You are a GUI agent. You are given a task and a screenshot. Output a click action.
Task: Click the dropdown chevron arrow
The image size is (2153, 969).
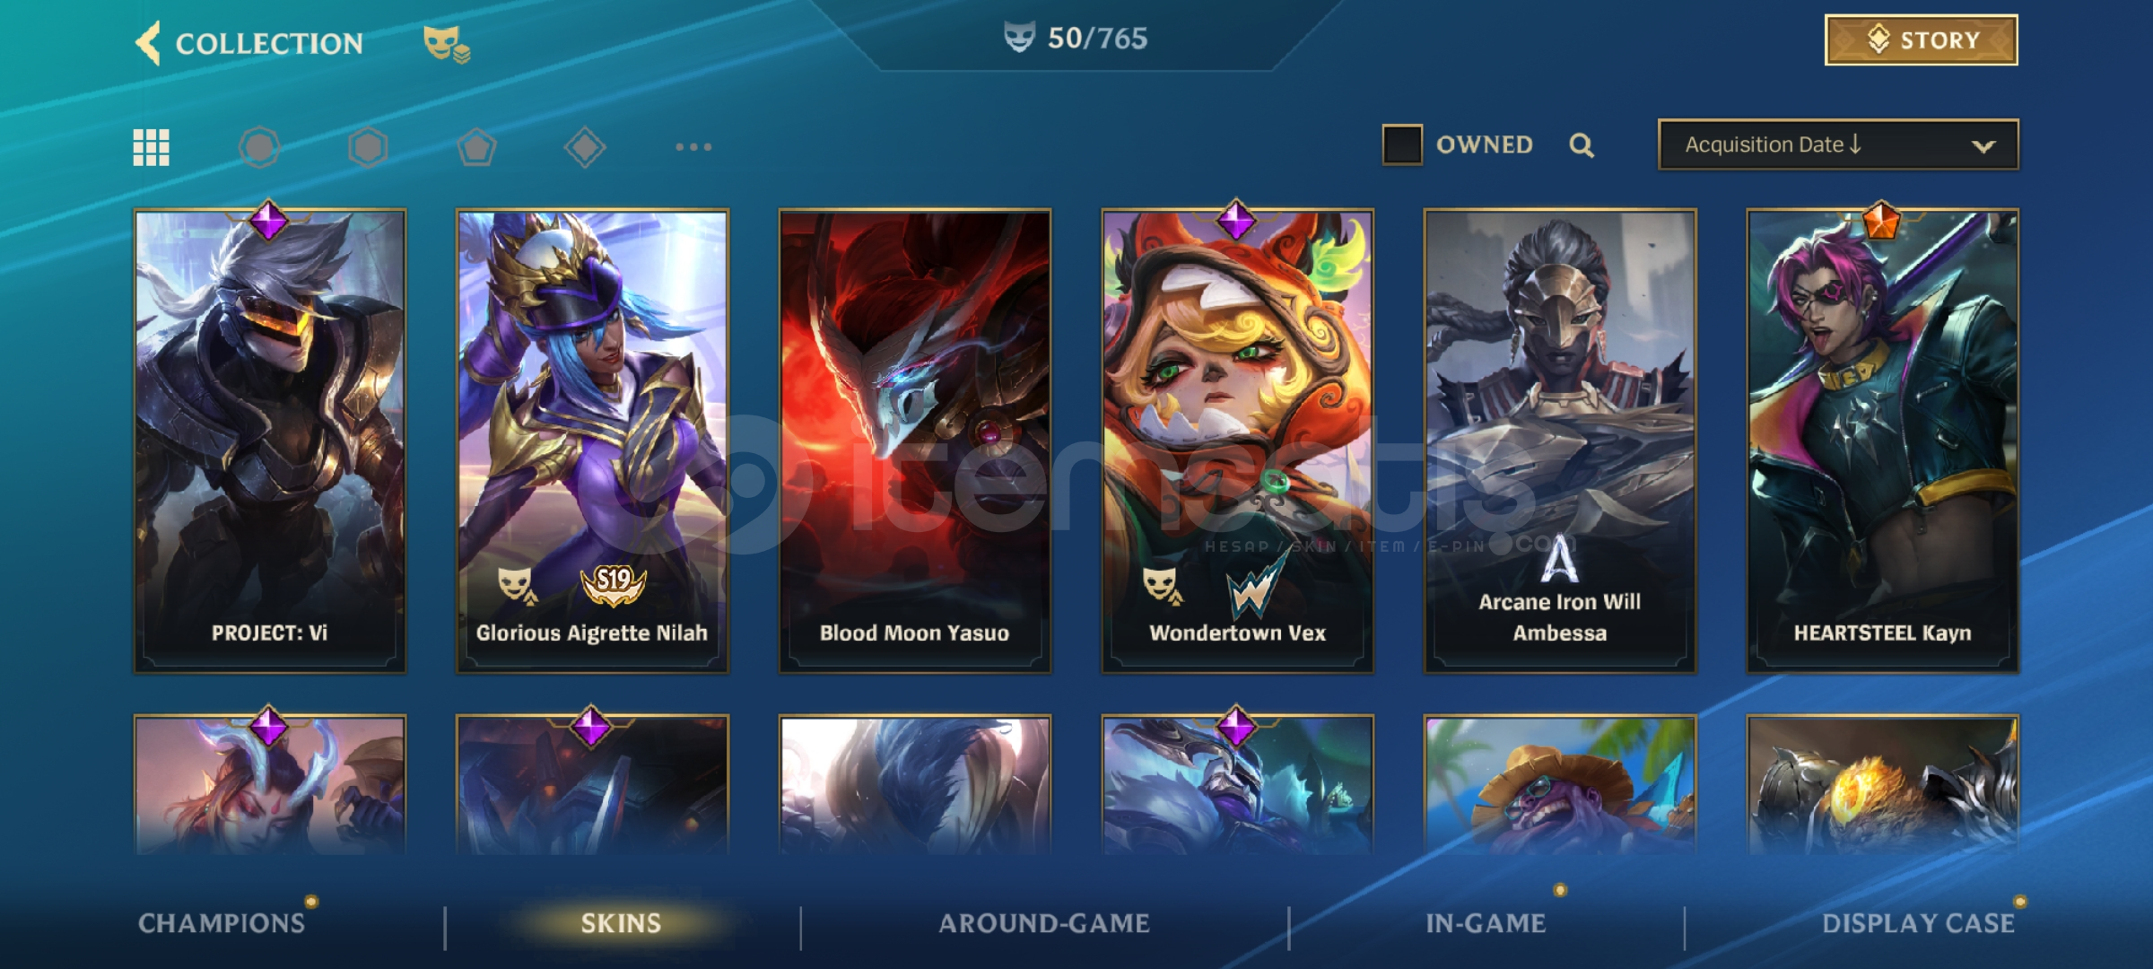[x=1983, y=146]
